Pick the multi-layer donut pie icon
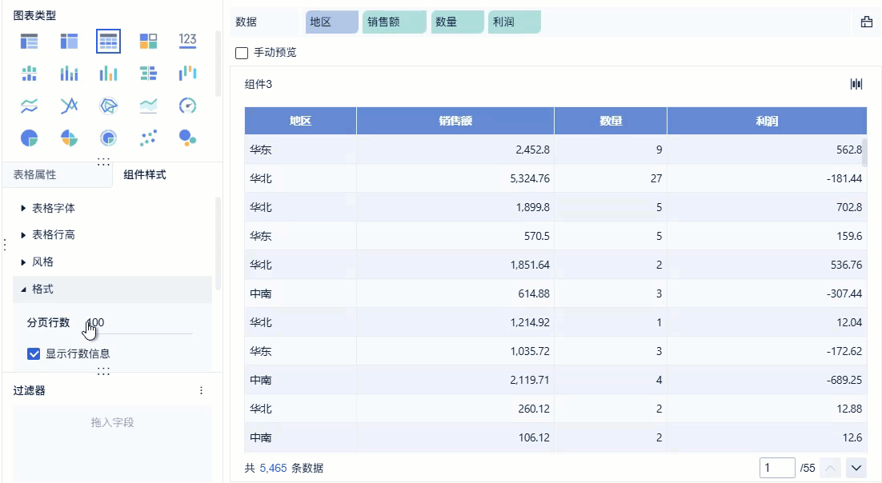The height and width of the screenshot is (483, 882). [108, 138]
